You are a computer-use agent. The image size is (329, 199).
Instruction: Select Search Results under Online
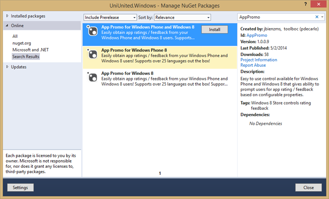[26, 57]
